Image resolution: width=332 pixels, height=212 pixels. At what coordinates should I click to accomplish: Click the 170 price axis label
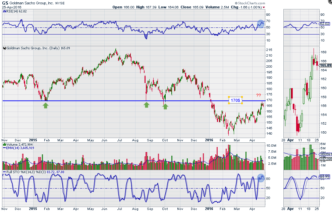269,100
